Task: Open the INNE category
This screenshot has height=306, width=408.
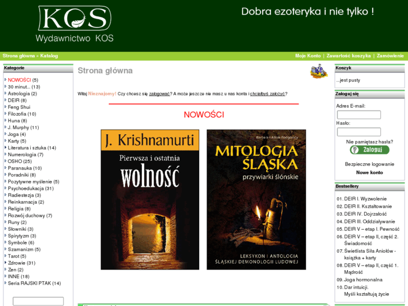Action: point(13,276)
